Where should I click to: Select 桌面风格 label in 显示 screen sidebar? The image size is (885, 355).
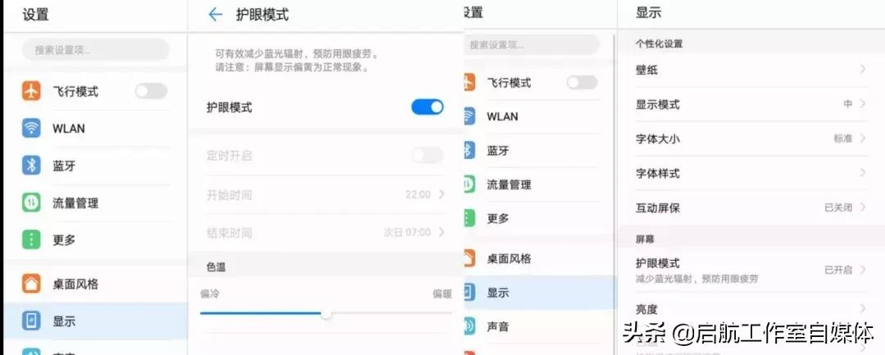(509, 259)
